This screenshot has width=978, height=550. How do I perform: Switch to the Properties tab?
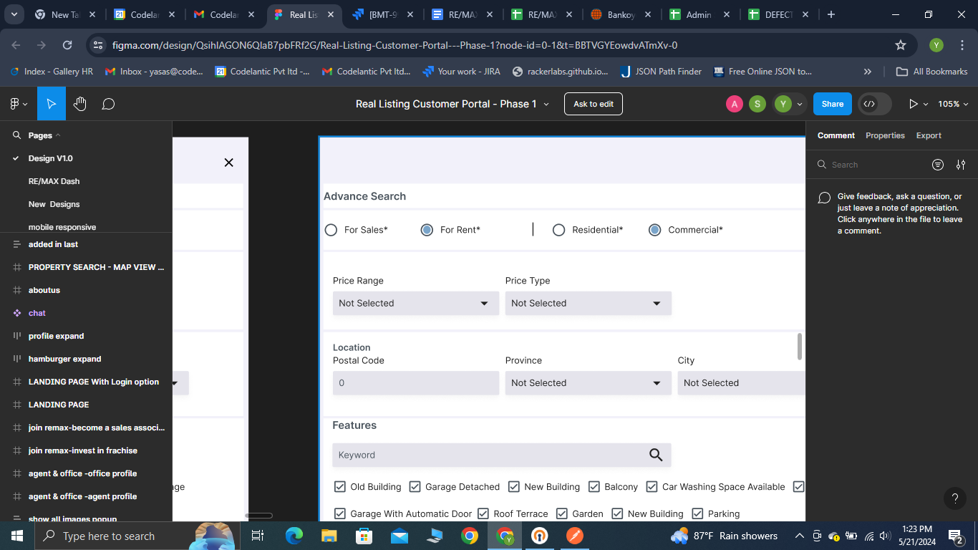[885, 135]
